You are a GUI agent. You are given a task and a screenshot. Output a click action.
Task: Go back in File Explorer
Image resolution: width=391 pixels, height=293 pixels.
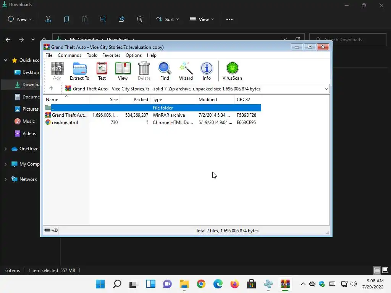pyautogui.click(x=8, y=40)
